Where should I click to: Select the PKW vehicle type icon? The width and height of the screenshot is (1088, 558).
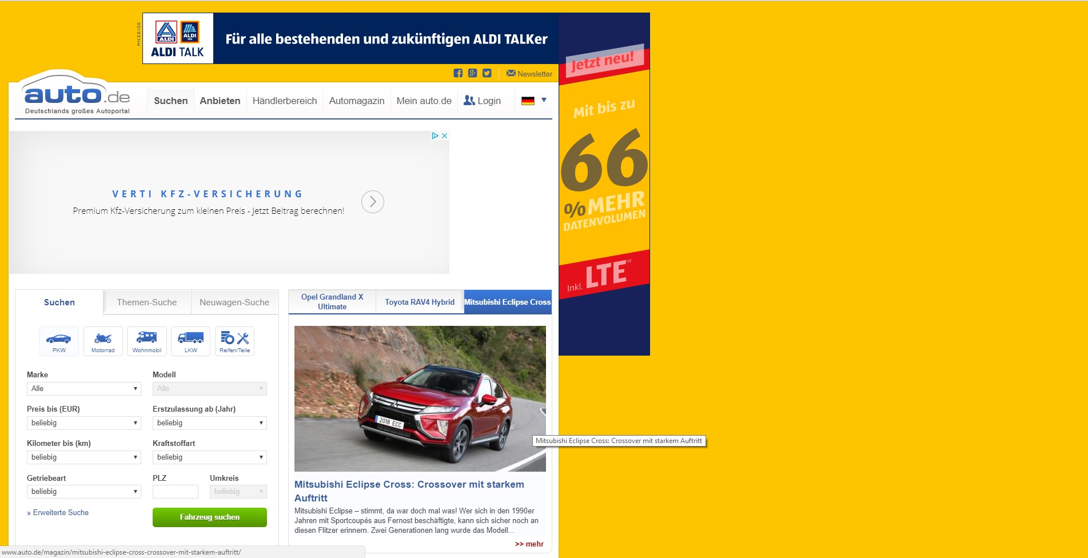pos(59,341)
